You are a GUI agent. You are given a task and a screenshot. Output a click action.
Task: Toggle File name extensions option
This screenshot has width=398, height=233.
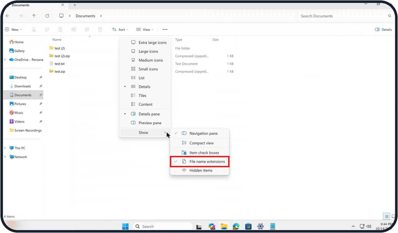(200, 161)
